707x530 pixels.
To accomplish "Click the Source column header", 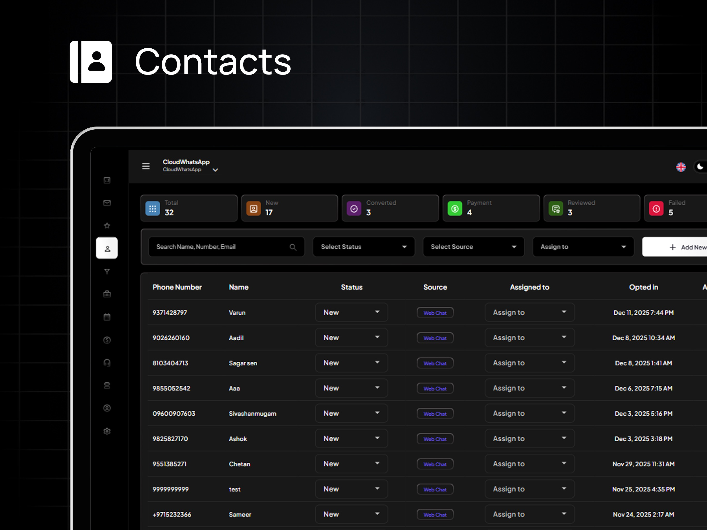I will click(x=435, y=287).
